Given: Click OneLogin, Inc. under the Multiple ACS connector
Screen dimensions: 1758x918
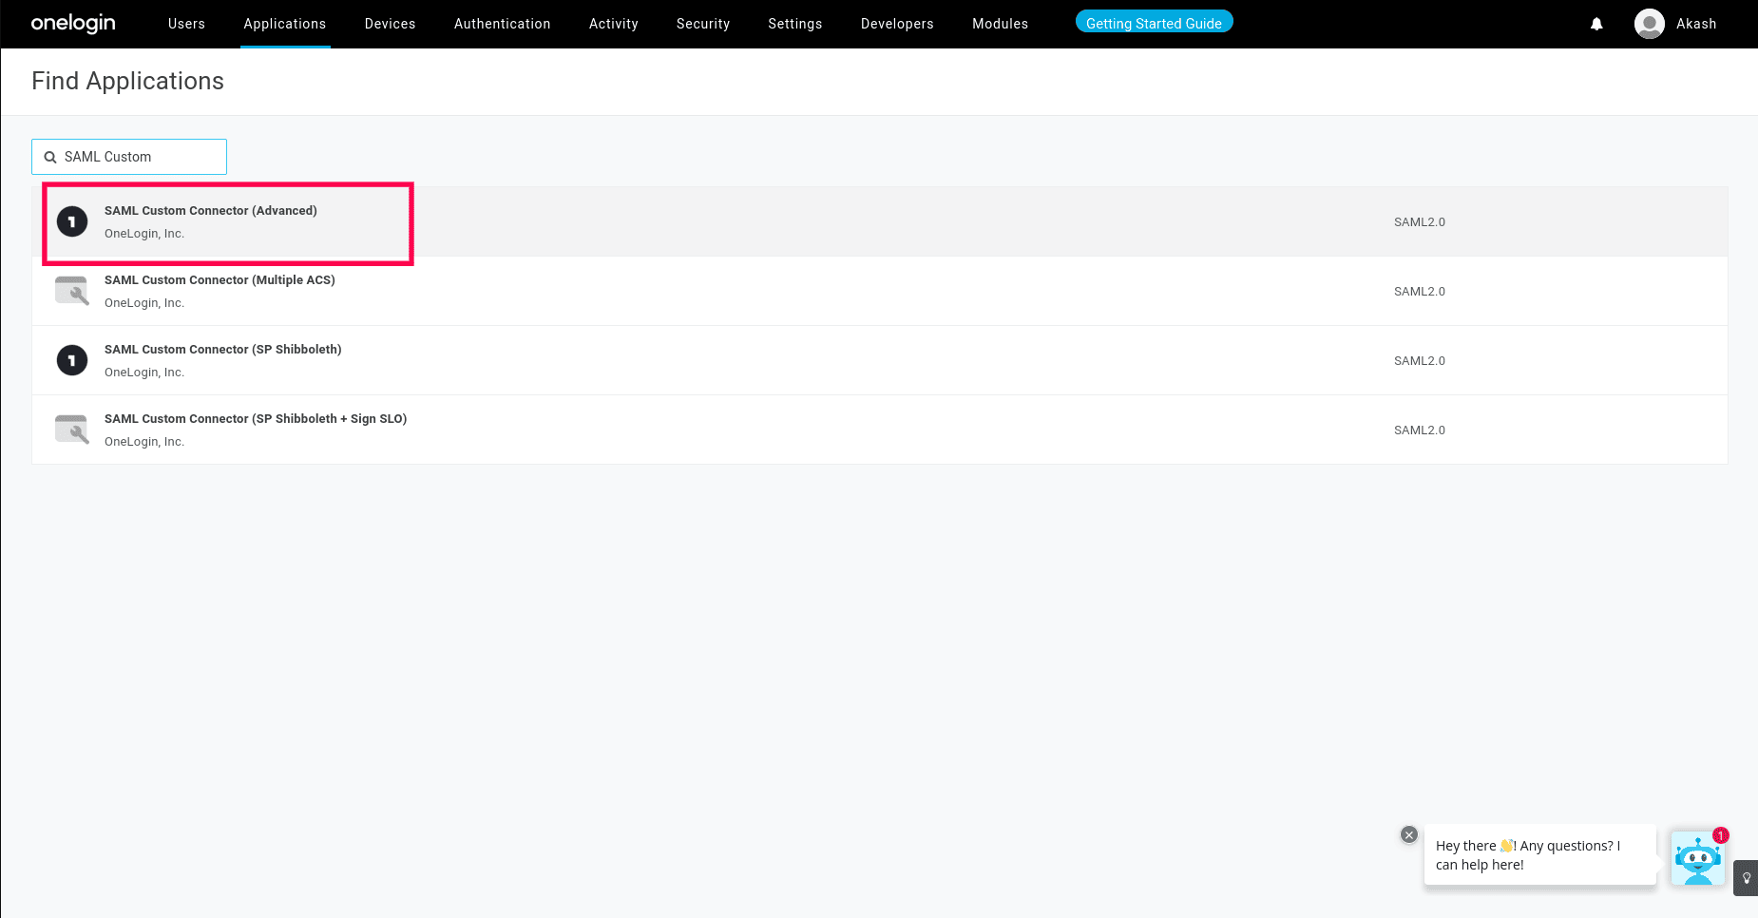Looking at the screenshot, I should (144, 303).
